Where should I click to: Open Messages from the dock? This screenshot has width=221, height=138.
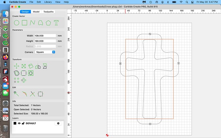[5, 93]
